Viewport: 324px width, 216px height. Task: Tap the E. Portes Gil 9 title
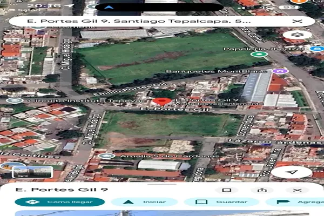tap(54, 190)
